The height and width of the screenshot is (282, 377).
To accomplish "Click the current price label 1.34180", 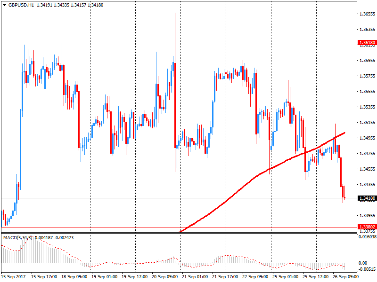I will pos(367,198).
